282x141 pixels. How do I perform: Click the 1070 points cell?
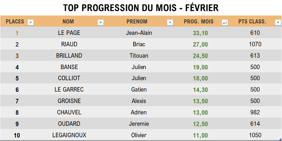tap(255, 44)
